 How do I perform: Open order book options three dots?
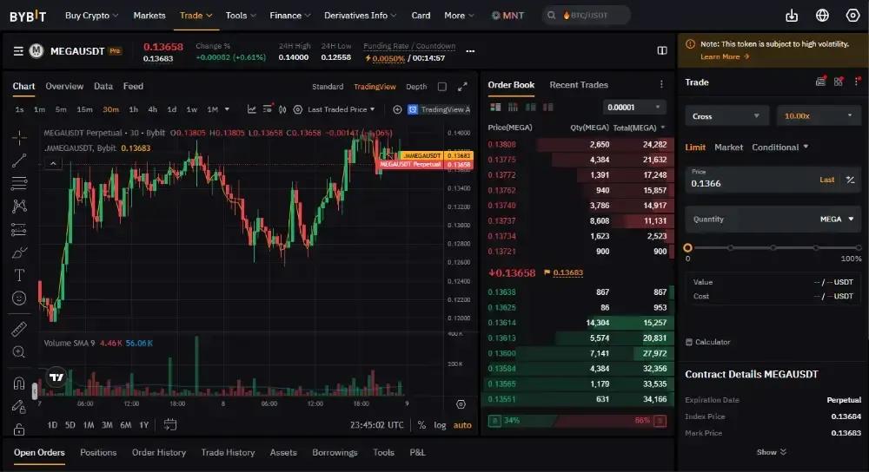click(661, 84)
